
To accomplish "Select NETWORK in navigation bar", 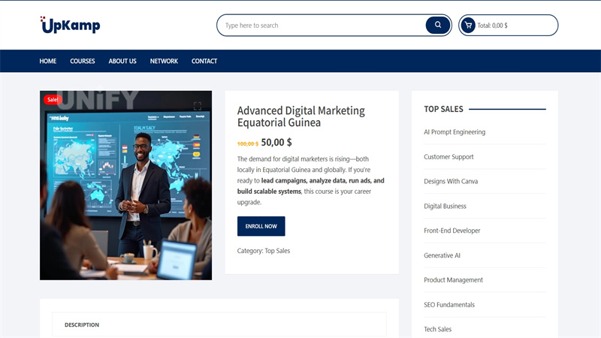I will click(x=164, y=61).
